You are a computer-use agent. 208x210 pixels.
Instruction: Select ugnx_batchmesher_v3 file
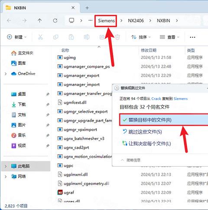[81, 138]
